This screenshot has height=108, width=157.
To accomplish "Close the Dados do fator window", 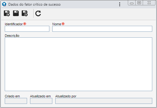I will coord(149,3).
